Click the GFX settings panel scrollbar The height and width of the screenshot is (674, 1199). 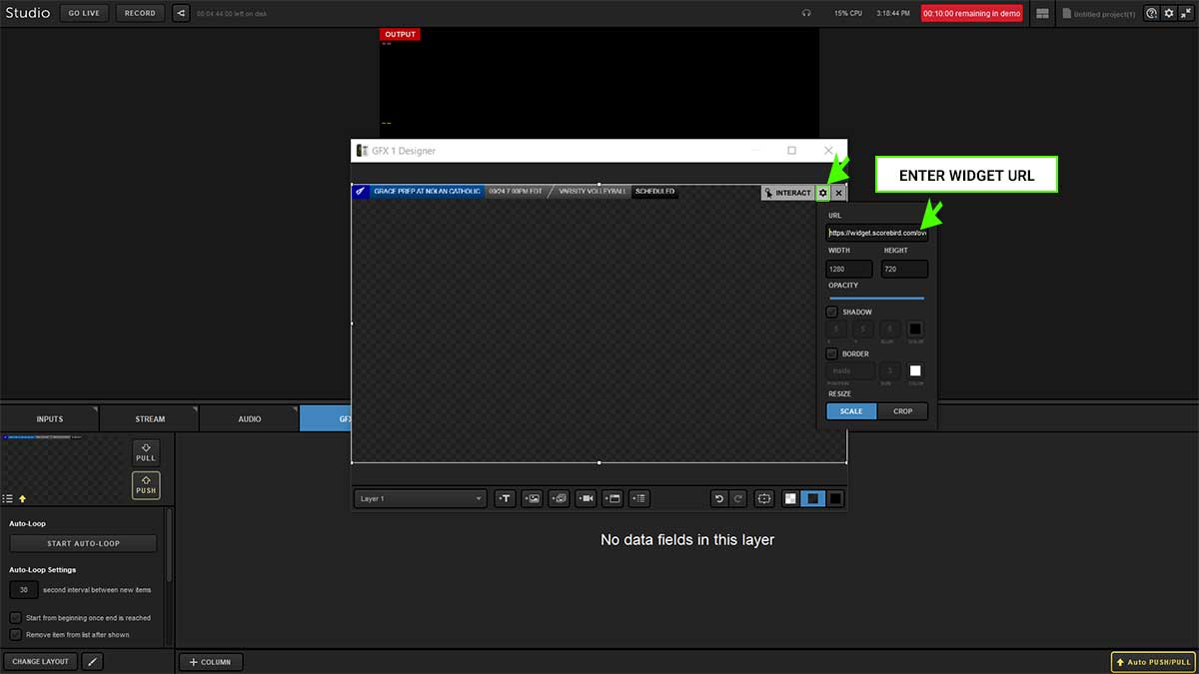[169, 547]
